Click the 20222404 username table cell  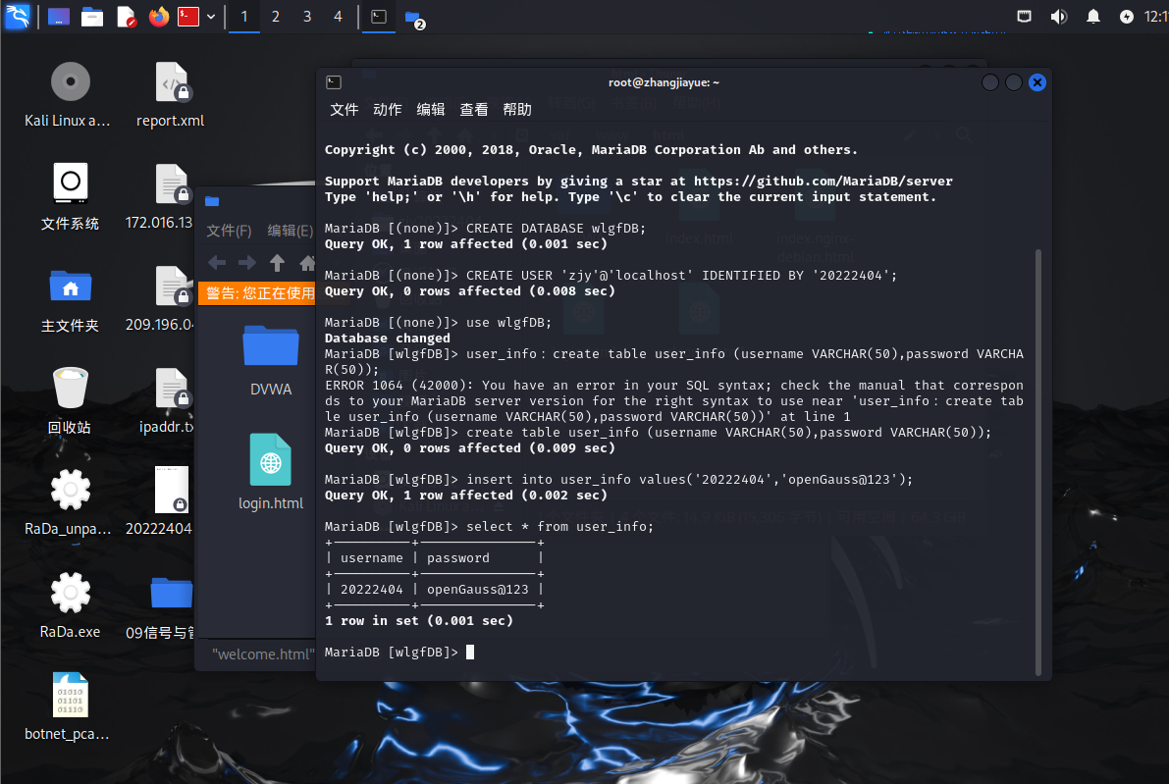tap(371, 590)
